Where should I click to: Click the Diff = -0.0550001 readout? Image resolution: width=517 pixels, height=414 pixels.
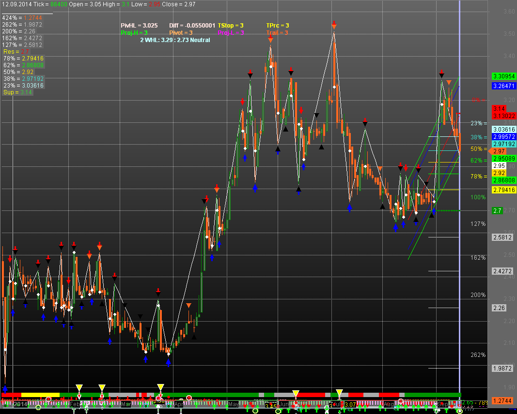192,25
